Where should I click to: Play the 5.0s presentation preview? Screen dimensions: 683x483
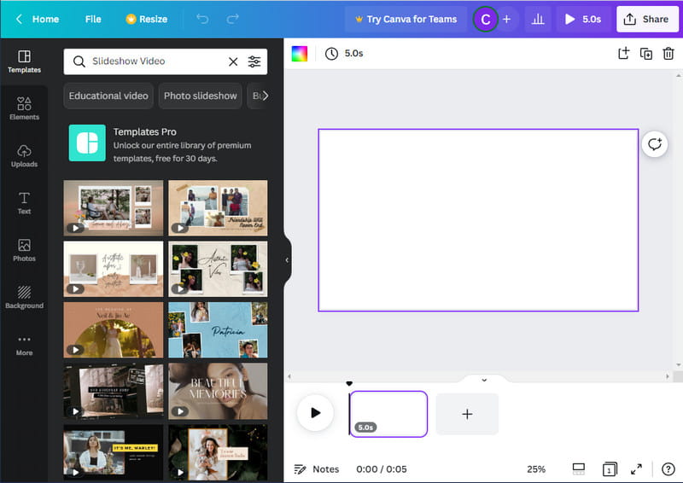tap(583, 19)
